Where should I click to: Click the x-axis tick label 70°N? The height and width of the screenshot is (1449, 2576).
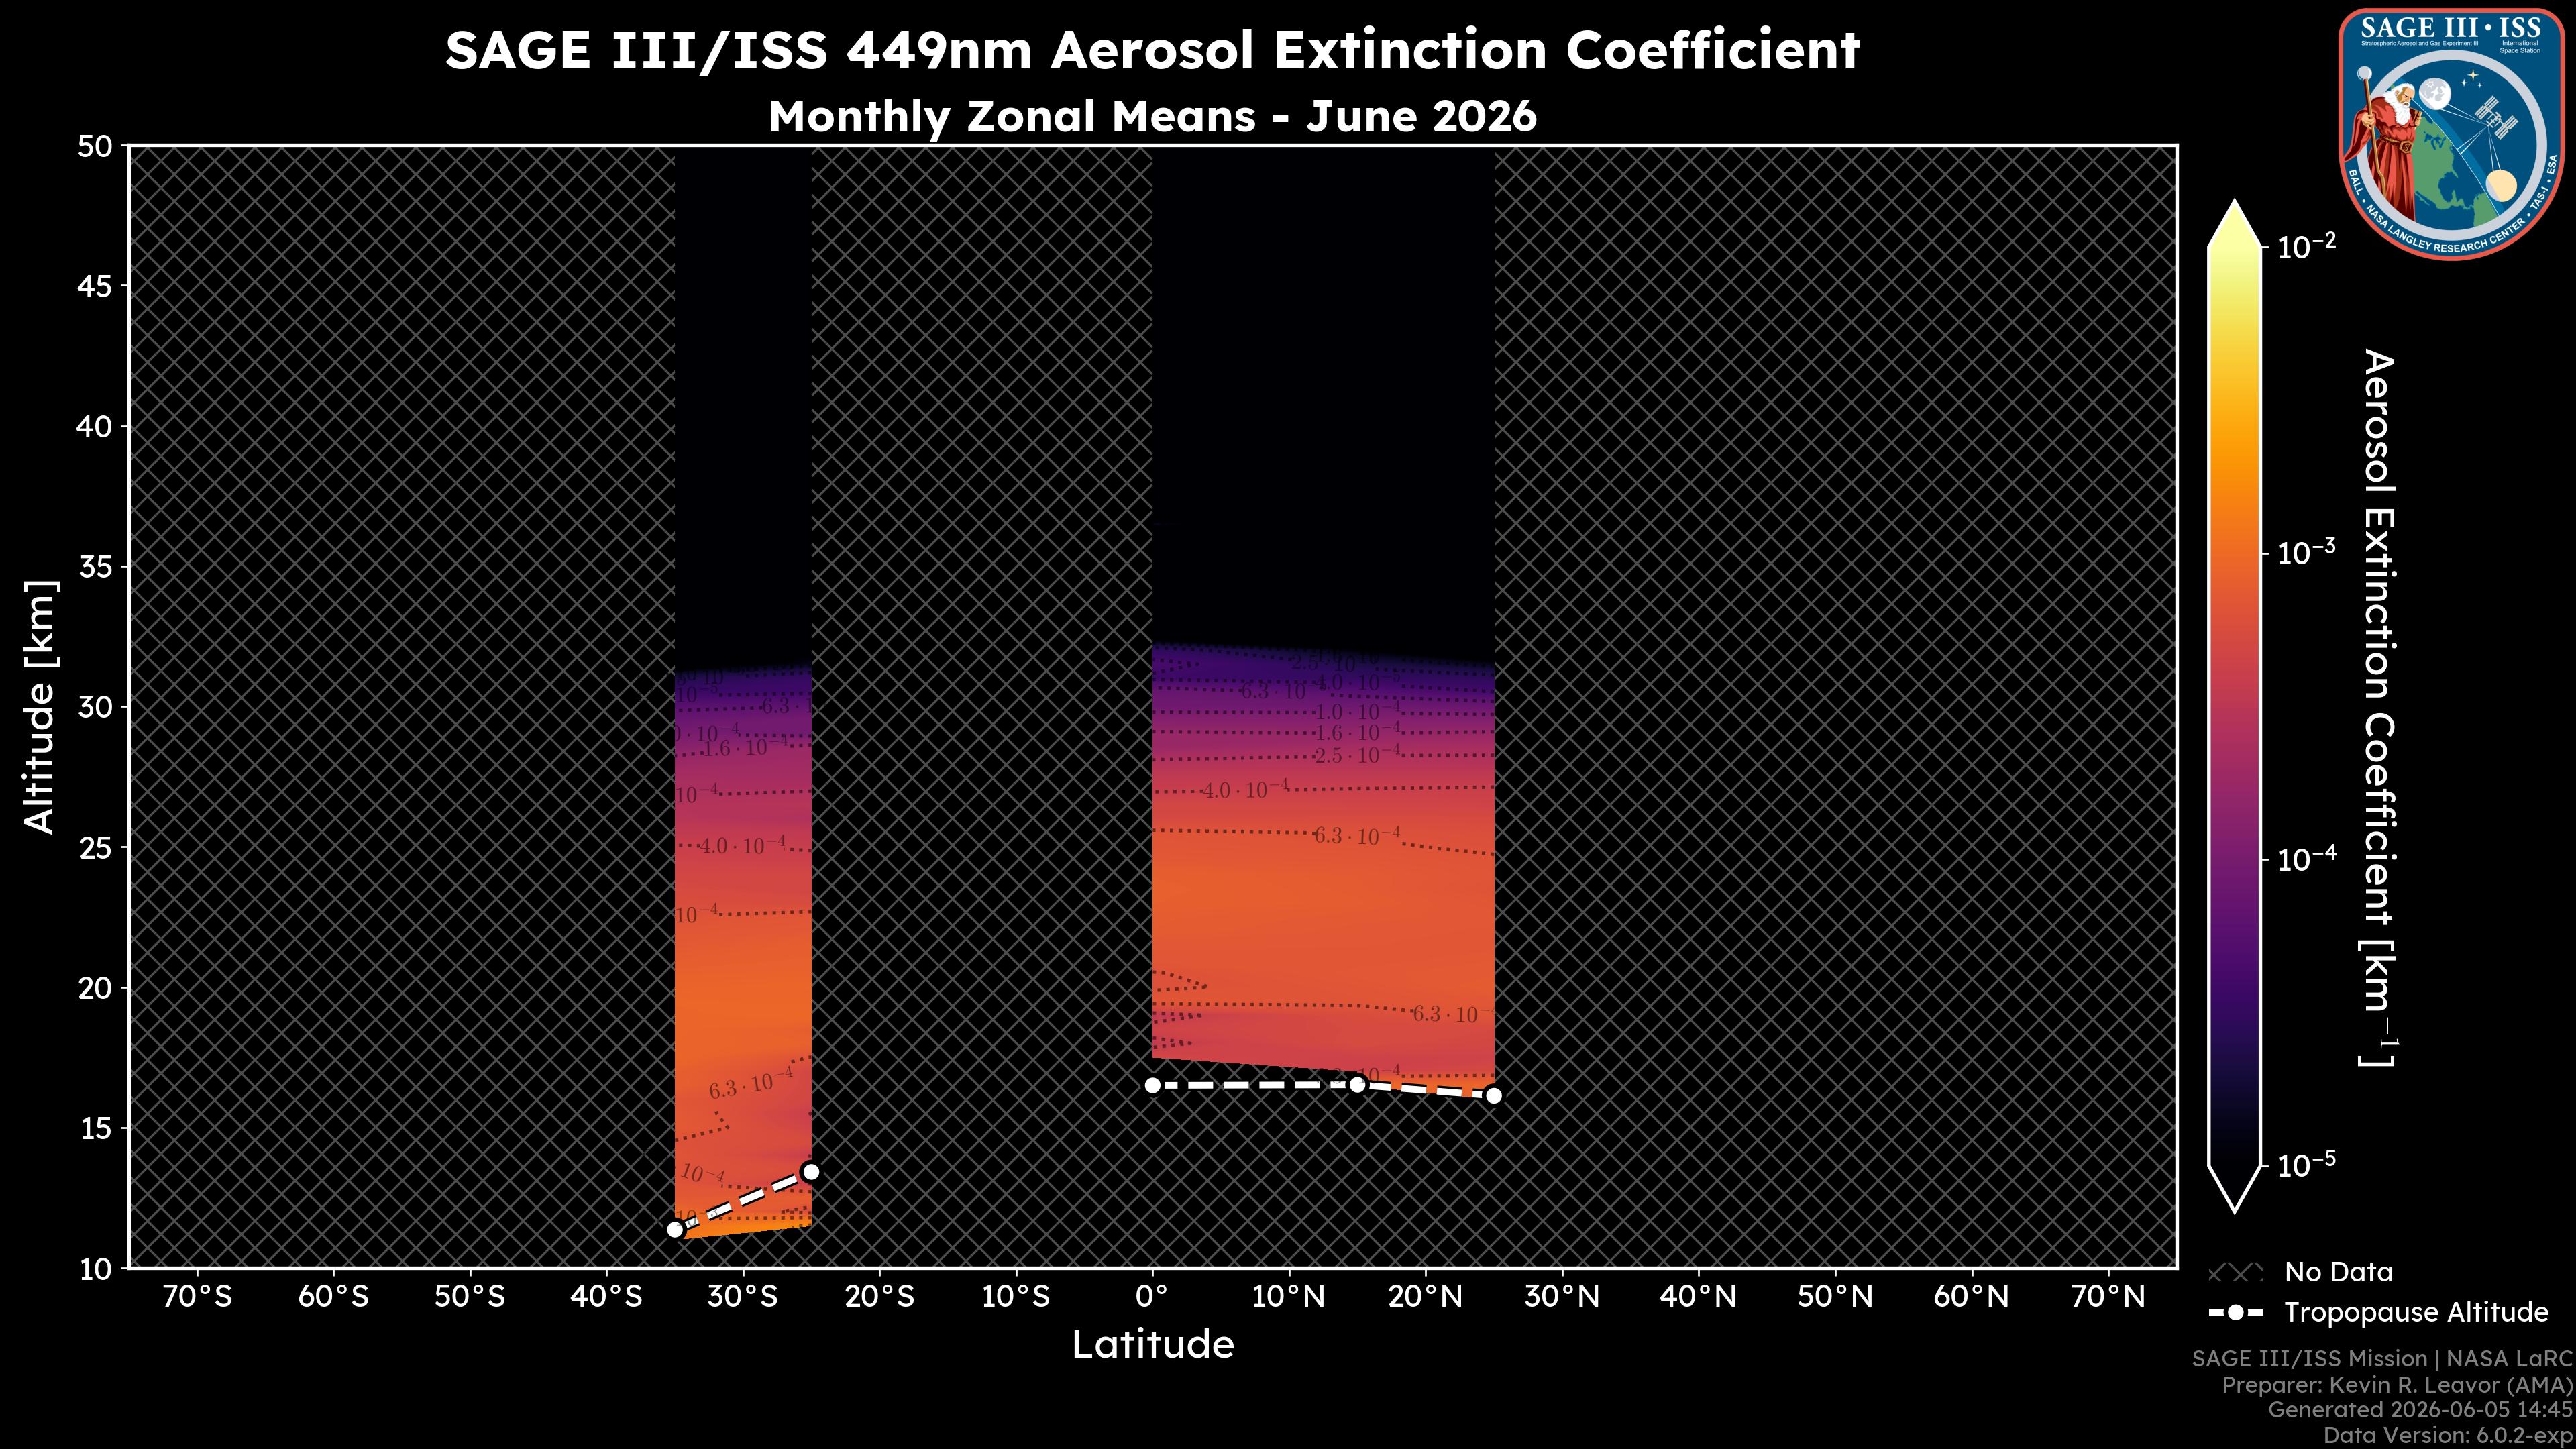[x=2108, y=1297]
